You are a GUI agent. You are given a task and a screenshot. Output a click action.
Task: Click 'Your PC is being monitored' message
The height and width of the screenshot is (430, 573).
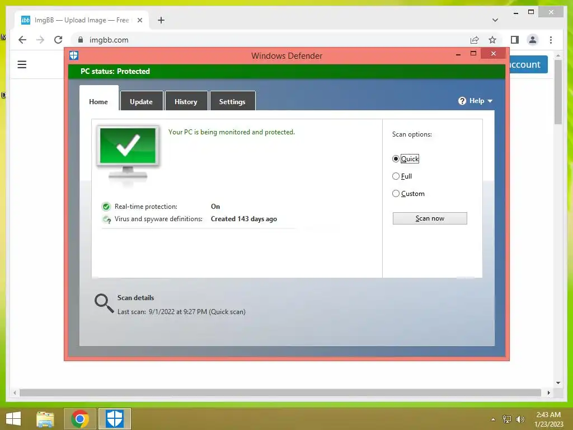click(x=231, y=132)
